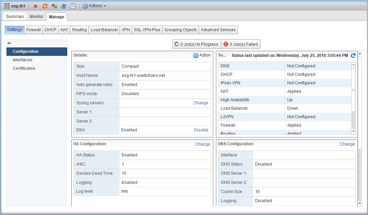Image resolution: width=368 pixels, height=215 pixels.
Task: Click the notepad log icon in toolbar
Action: 73,6
